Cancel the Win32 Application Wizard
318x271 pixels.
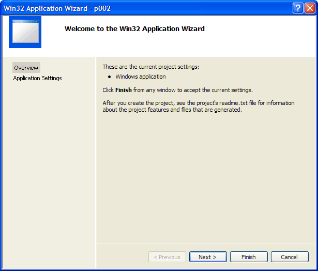(289, 257)
